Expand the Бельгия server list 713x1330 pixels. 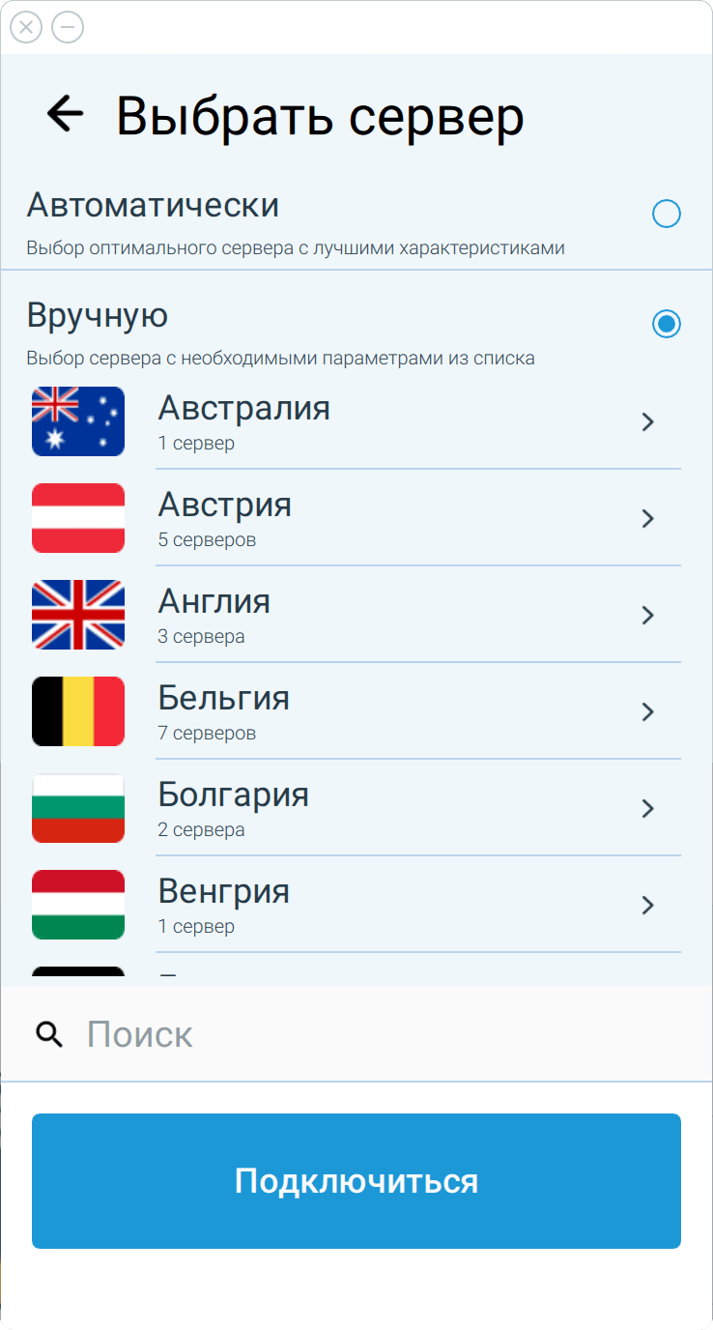pos(647,711)
